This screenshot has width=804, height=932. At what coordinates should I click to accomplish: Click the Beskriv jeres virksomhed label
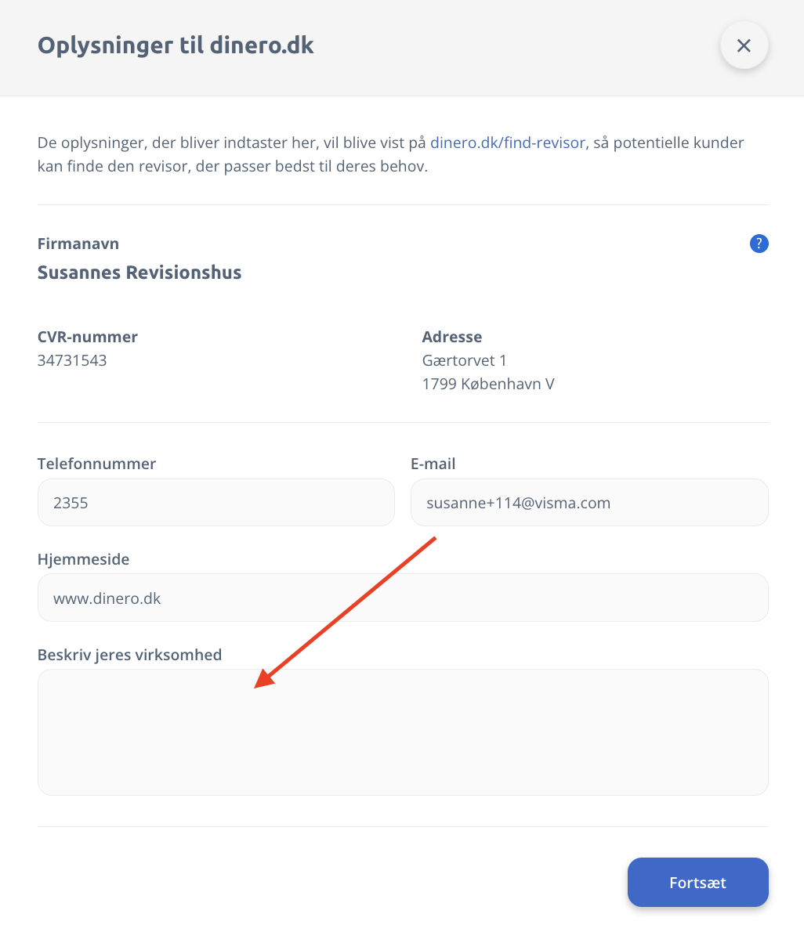coord(129,655)
